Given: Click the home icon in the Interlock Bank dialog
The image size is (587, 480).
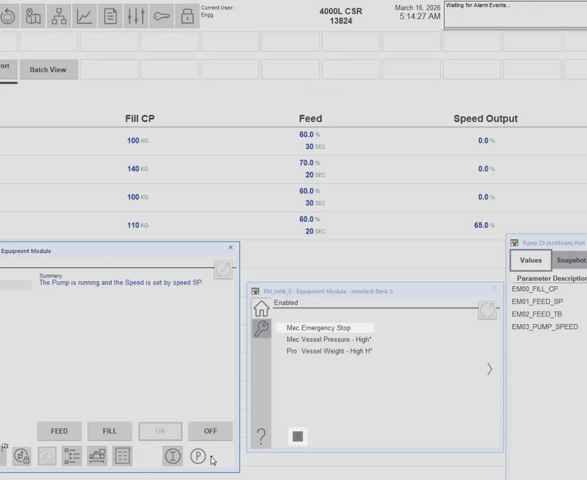Looking at the screenshot, I should (x=261, y=308).
